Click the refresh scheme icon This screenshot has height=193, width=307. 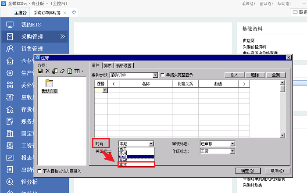[69, 71]
